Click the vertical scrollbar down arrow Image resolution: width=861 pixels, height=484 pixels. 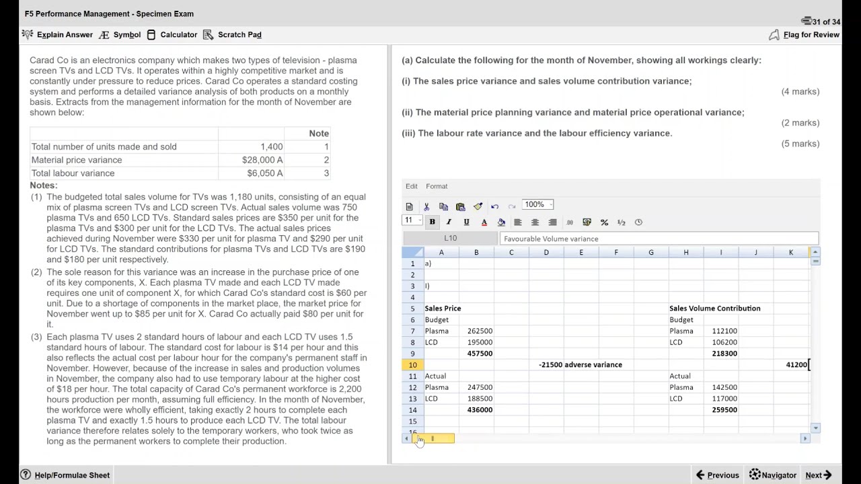click(815, 428)
